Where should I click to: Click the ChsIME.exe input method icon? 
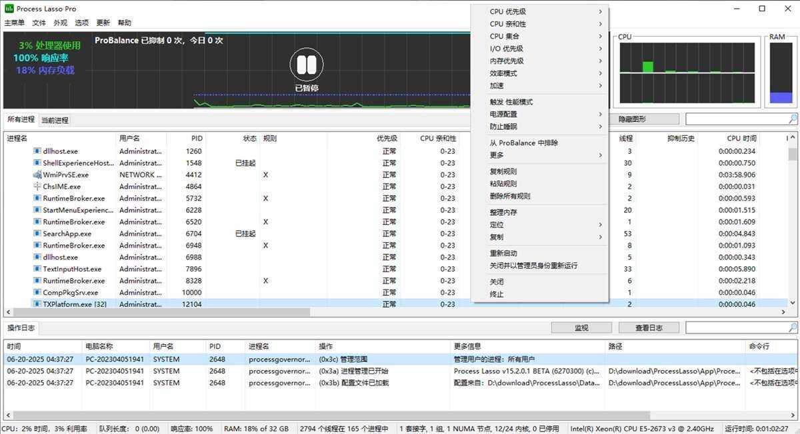[x=36, y=186]
